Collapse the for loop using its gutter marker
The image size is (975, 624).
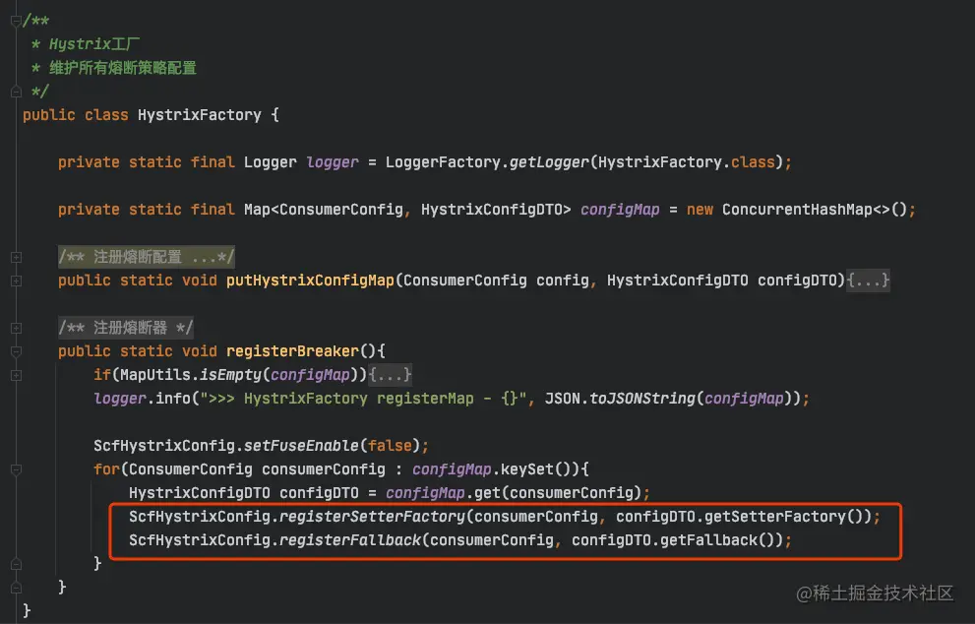16,469
